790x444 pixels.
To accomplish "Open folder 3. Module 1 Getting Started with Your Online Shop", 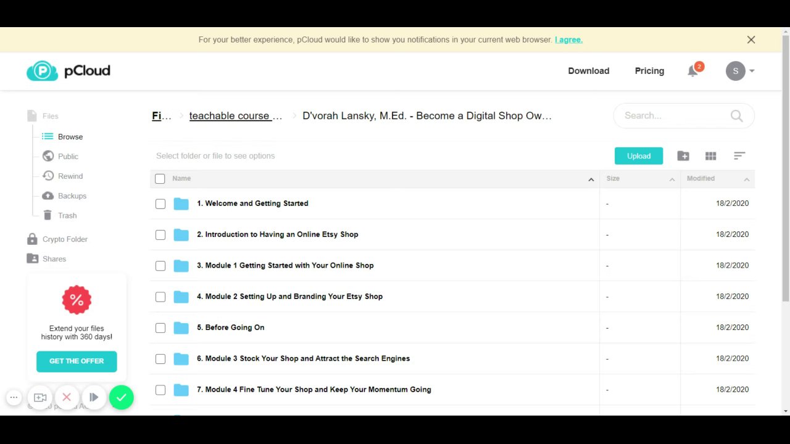I will click(285, 266).
